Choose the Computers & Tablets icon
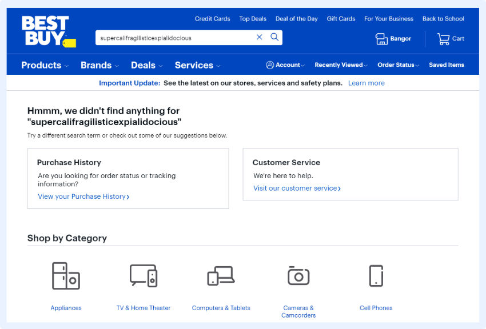This screenshot has height=329, width=486. [221, 276]
